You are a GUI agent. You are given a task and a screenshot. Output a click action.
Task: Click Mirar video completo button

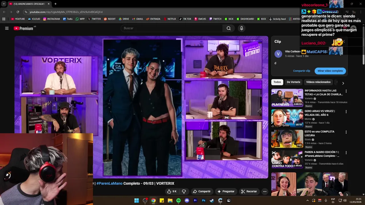[330, 71]
